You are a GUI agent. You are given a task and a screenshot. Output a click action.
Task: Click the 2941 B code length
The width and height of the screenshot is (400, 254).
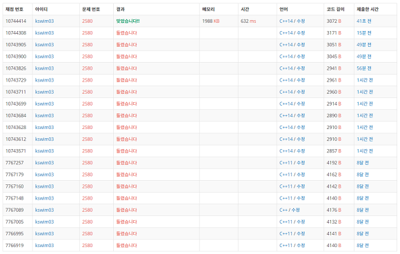click(x=334, y=68)
